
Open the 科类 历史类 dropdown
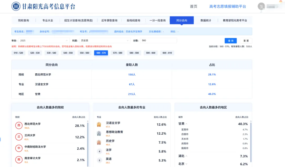coord(105,41)
